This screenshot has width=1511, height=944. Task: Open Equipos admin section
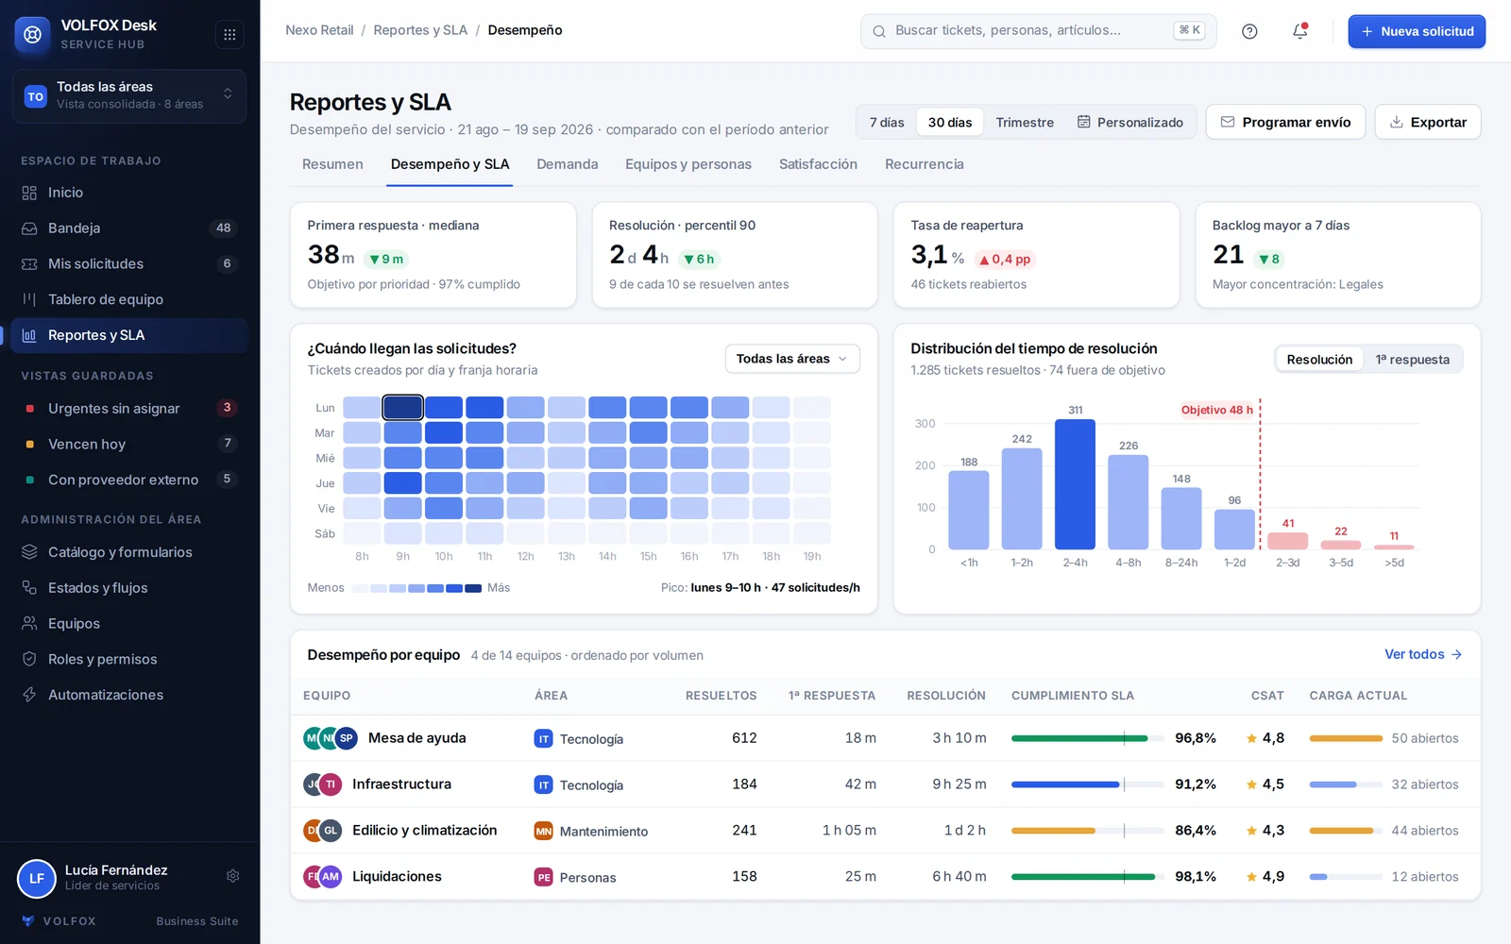[x=129, y=624]
